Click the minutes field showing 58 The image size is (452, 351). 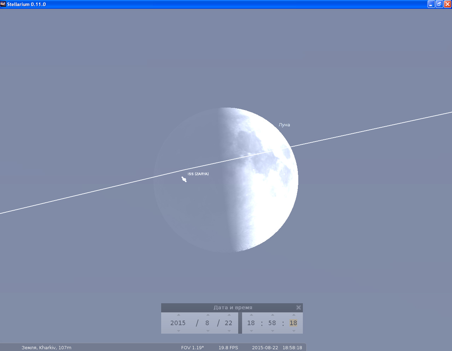coord(272,323)
